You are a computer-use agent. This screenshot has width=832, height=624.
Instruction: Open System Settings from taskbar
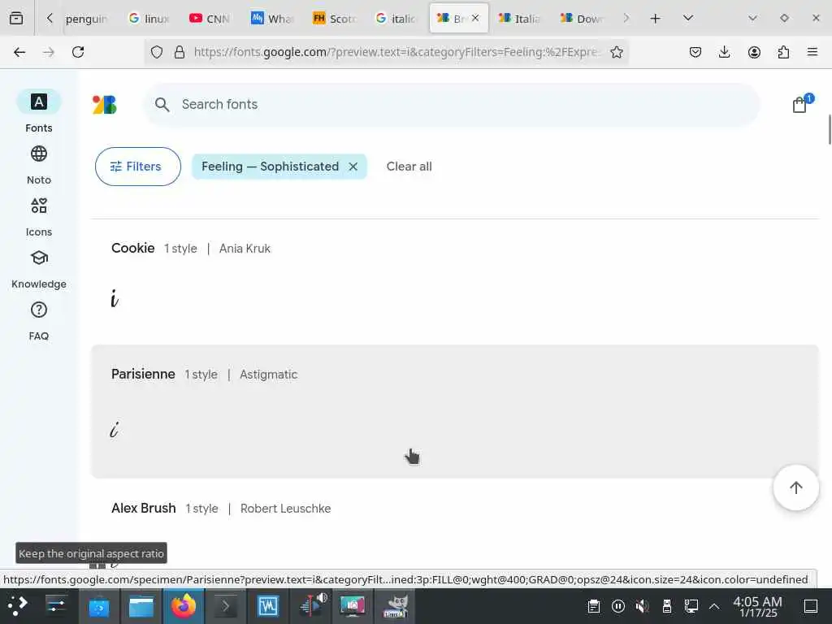point(56,606)
